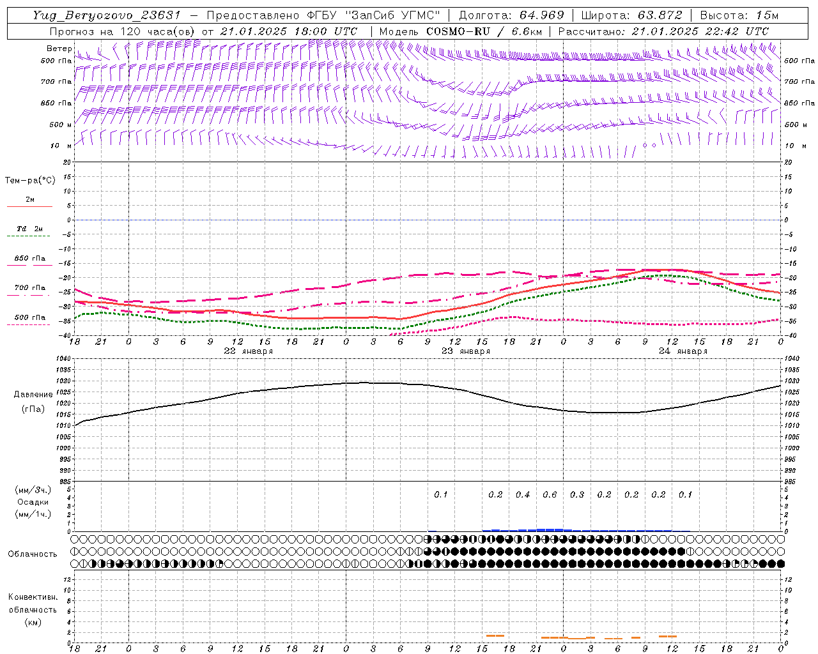
Task: Click the 'Тем-ра(°C)' temperature legend title
Action: (x=30, y=181)
